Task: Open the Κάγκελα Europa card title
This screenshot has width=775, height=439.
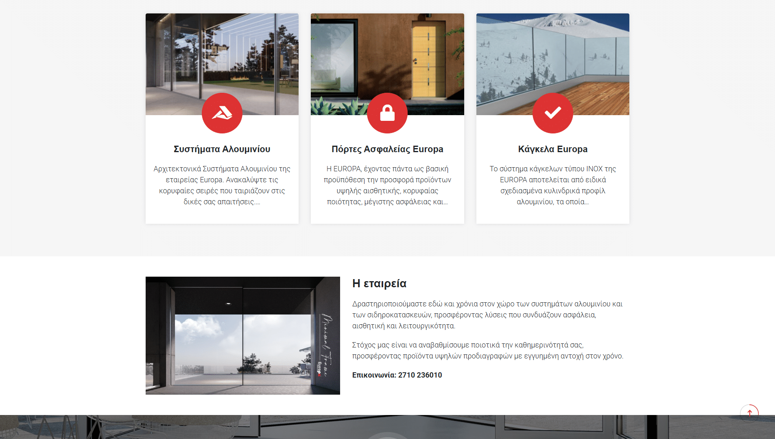Action: coord(552,149)
